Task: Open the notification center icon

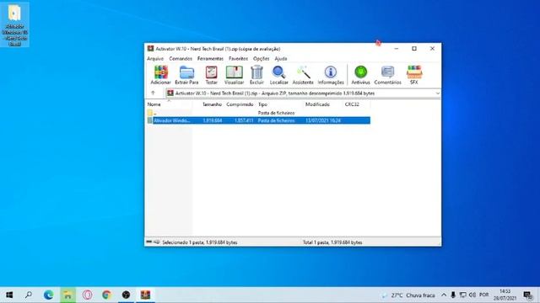Action: point(527,295)
